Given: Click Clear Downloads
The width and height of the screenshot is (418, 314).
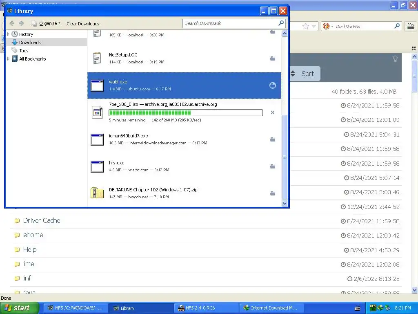Looking at the screenshot, I should click(83, 23).
